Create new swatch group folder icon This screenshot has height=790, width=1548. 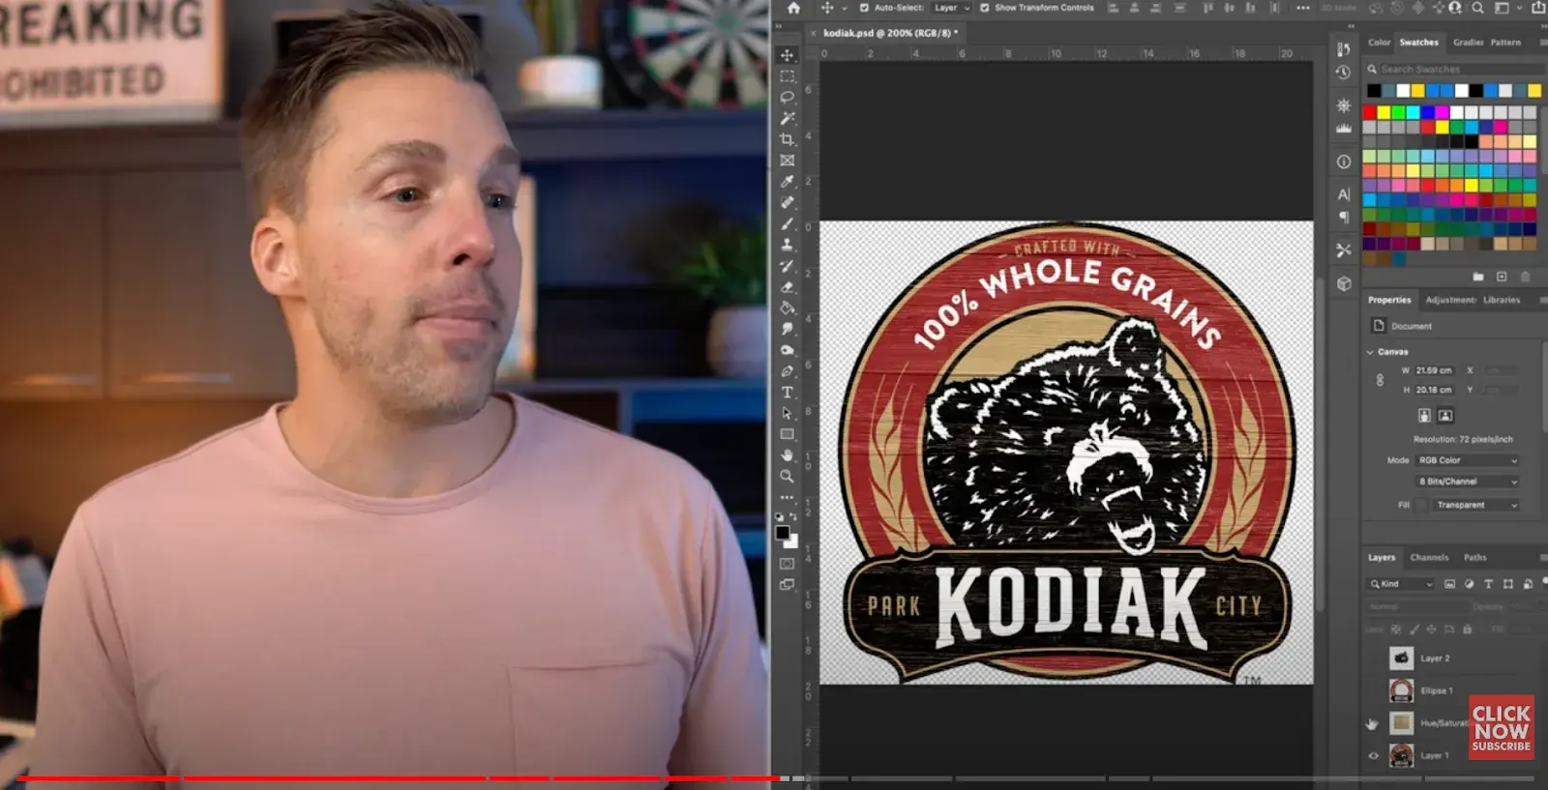[x=1478, y=278]
